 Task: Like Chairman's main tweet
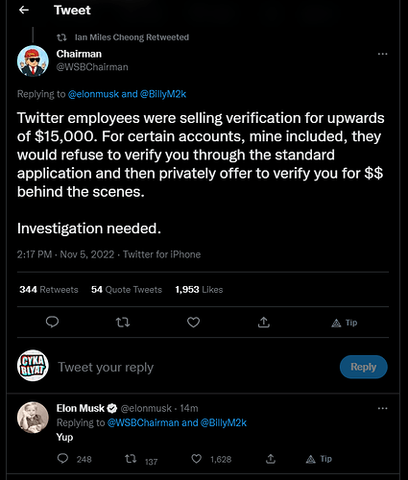(193, 323)
